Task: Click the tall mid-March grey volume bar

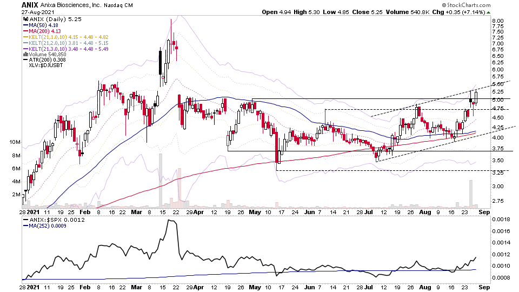Action: [161, 181]
